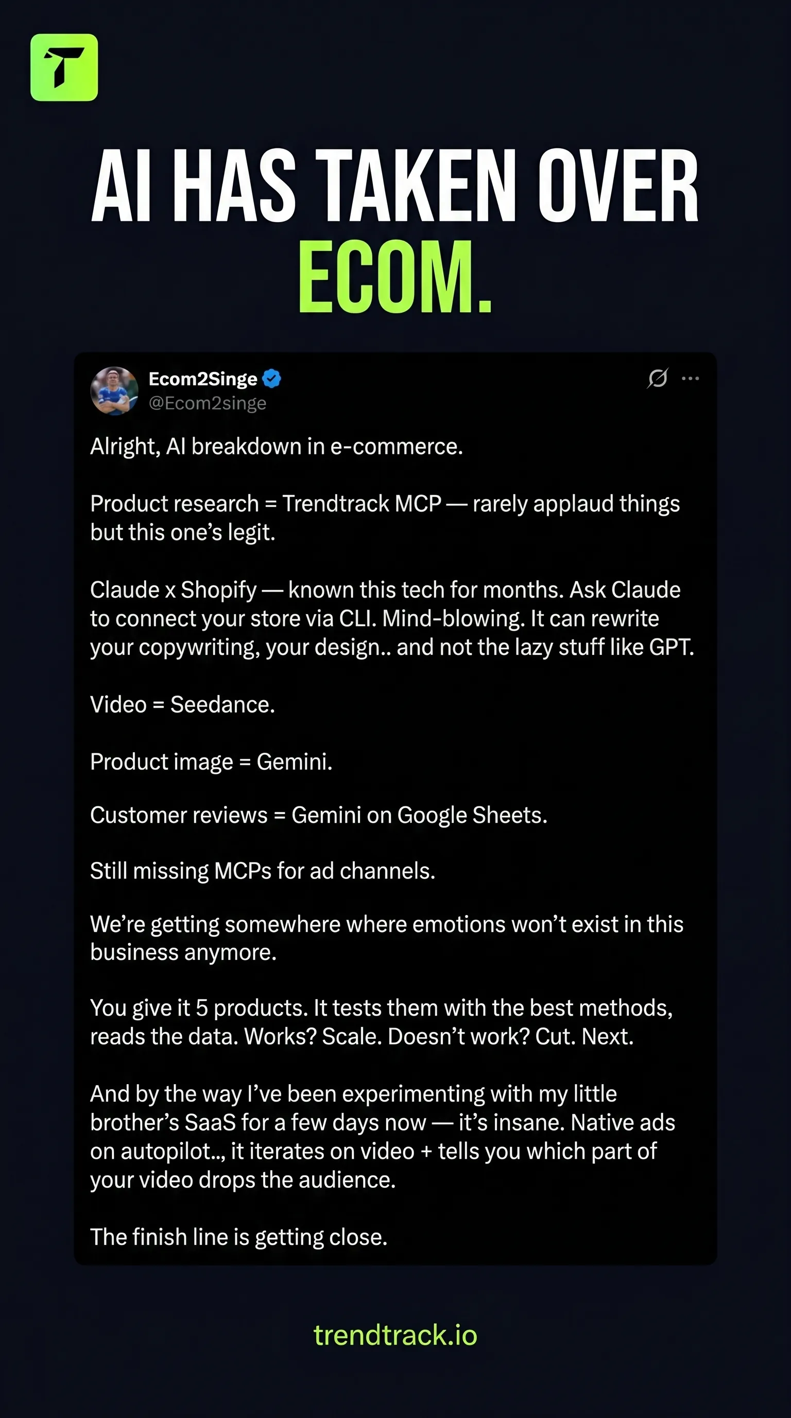Click the little brother's SaaS paragraph
Viewport: 791px width, 1418px height.
coord(383,1137)
